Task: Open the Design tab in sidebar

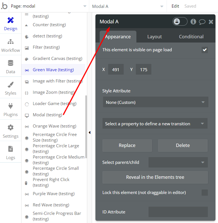Action: 10,24
